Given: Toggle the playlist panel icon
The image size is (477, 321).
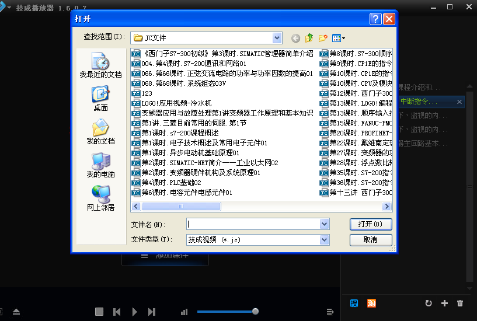Looking at the screenshot, I should click(x=330, y=312).
